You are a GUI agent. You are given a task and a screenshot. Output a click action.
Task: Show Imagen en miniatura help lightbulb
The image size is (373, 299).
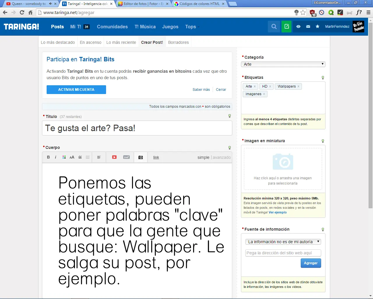click(x=323, y=141)
